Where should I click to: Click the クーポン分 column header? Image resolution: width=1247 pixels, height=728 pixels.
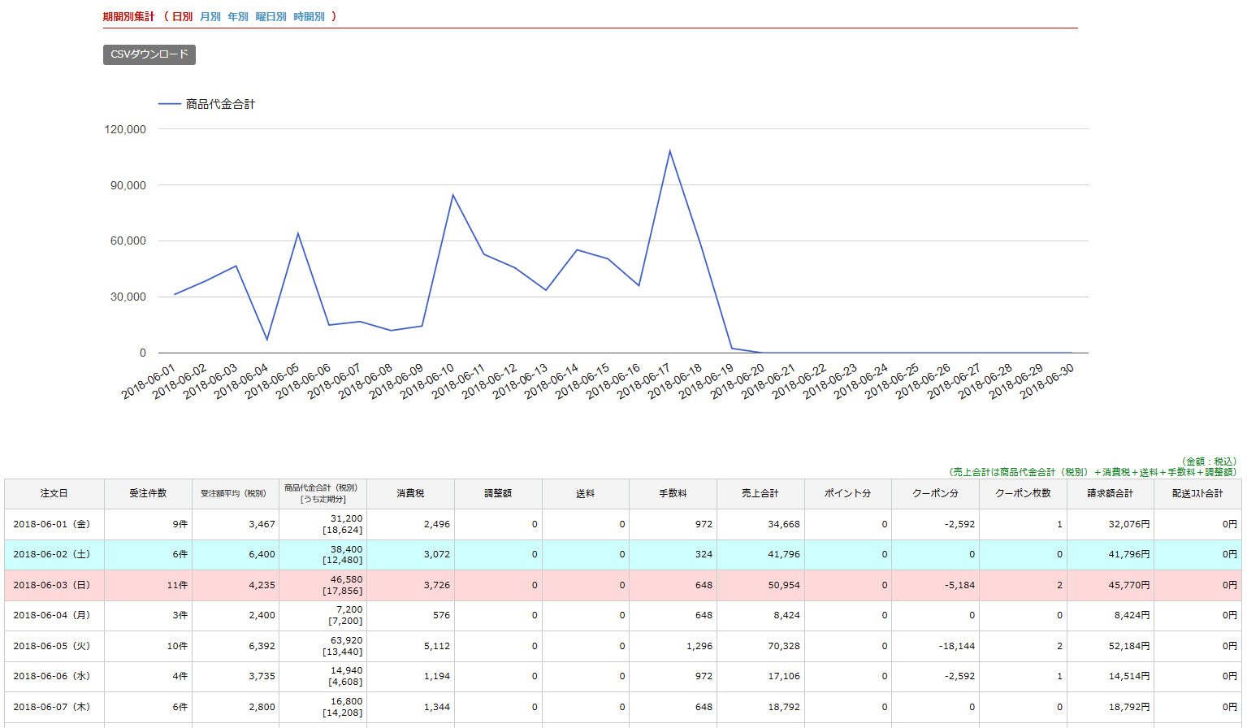coord(935,493)
